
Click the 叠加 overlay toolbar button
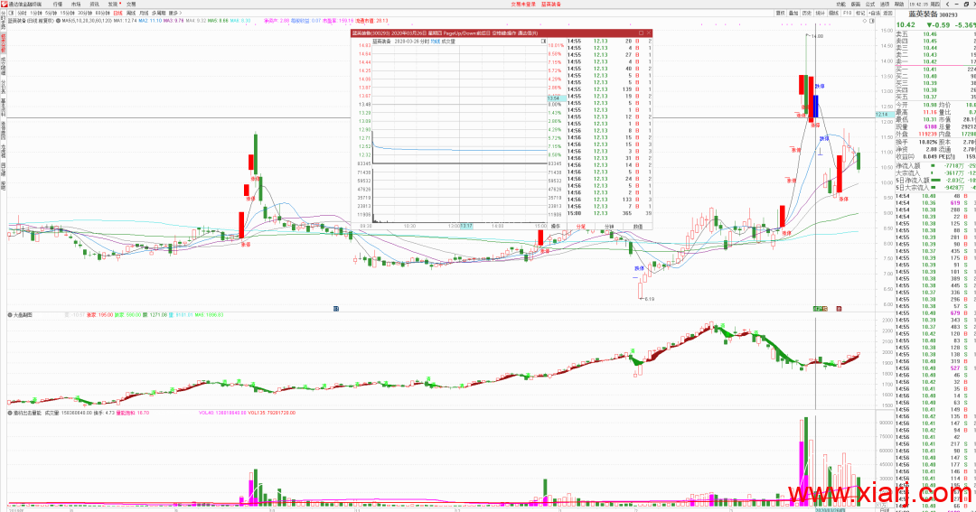click(793, 13)
